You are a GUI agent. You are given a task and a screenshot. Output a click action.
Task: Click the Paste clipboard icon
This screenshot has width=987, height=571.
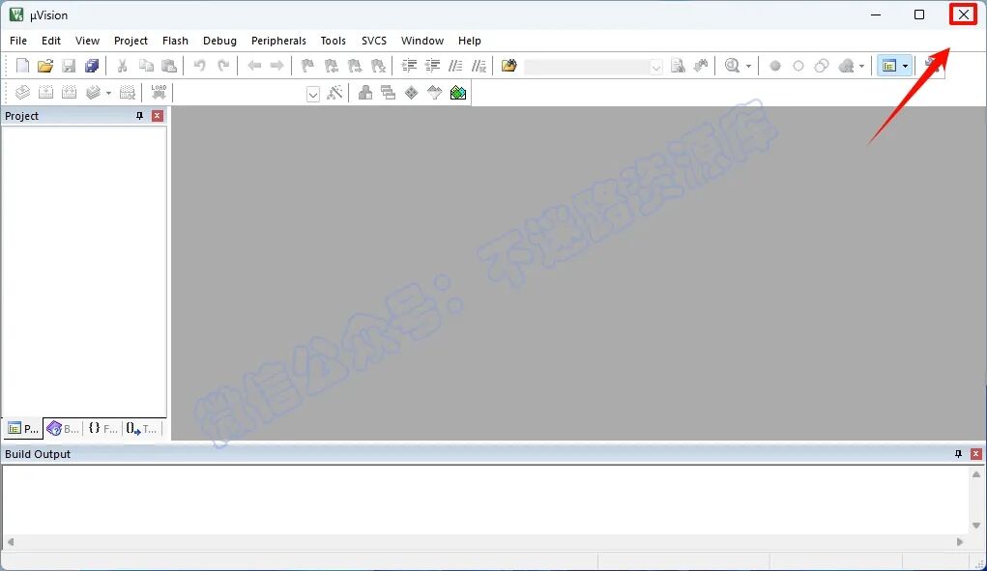pyautogui.click(x=169, y=66)
